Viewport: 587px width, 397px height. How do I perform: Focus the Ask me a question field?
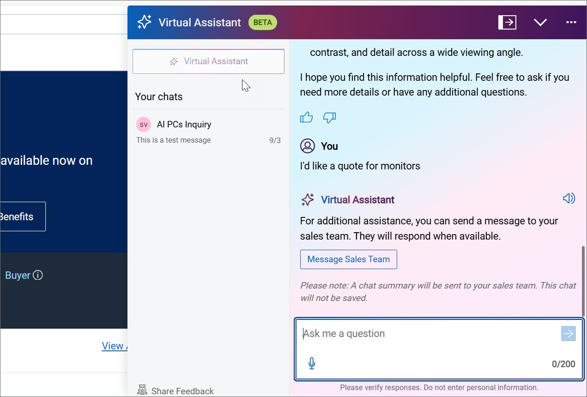click(x=425, y=334)
